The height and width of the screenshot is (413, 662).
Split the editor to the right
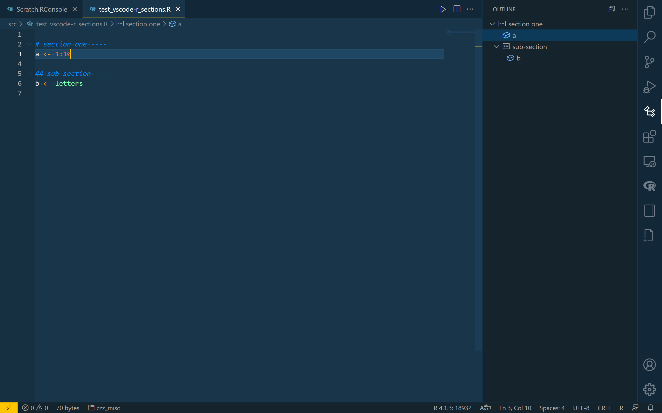(x=457, y=9)
